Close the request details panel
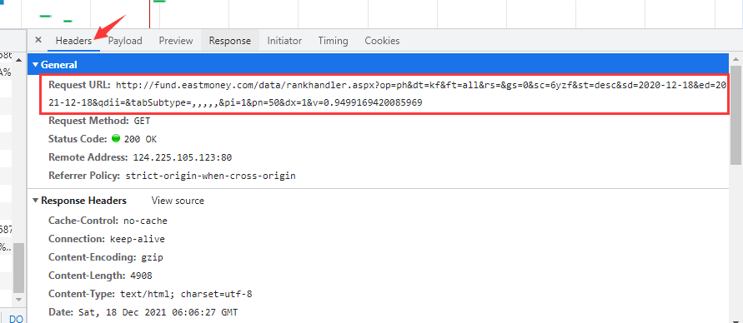This screenshot has height=323, width=743. [x=38, y=40]
